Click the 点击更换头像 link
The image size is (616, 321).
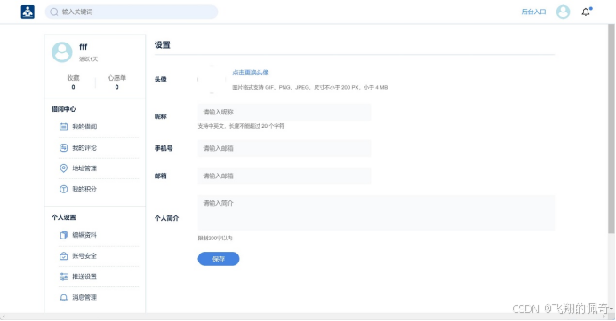(251, 73)
